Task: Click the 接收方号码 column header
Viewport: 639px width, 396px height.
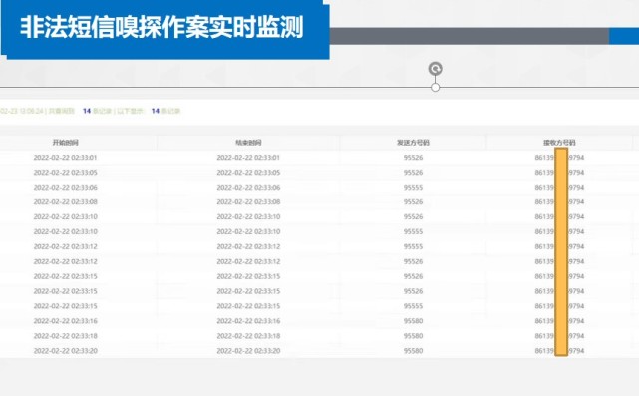Action: [x=559, y=143]
